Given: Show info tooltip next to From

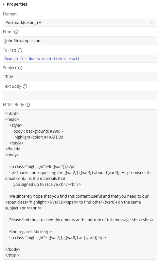Looking at the screenshot, I should point(16,32).
